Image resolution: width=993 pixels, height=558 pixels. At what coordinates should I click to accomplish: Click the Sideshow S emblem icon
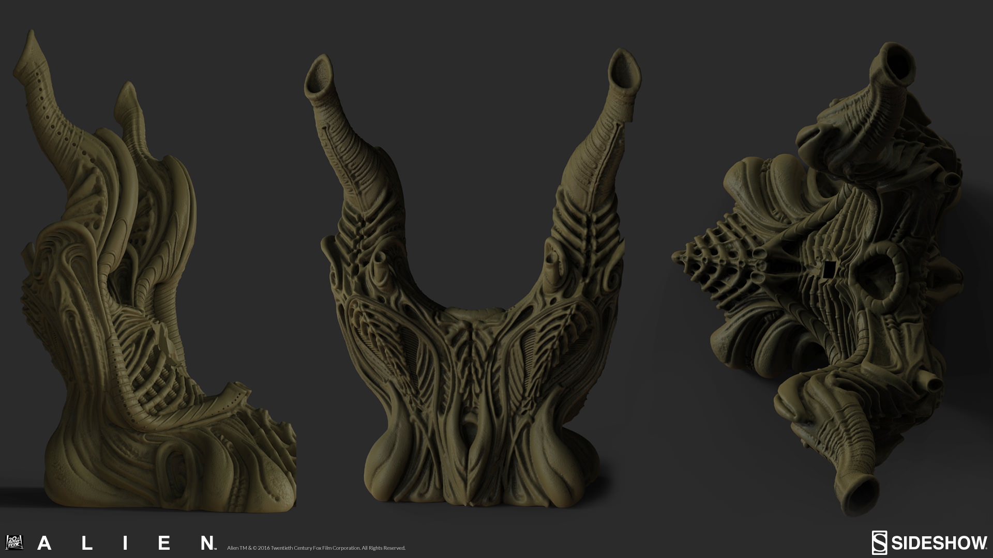tap(879, 542)
